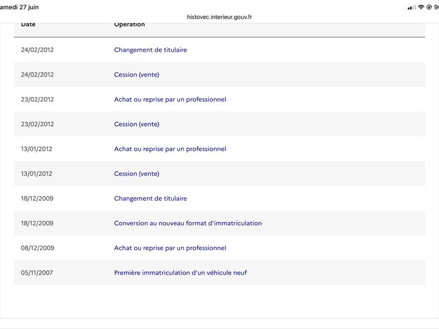Click the Opération column header
The image size is (439, 329).
130,24
